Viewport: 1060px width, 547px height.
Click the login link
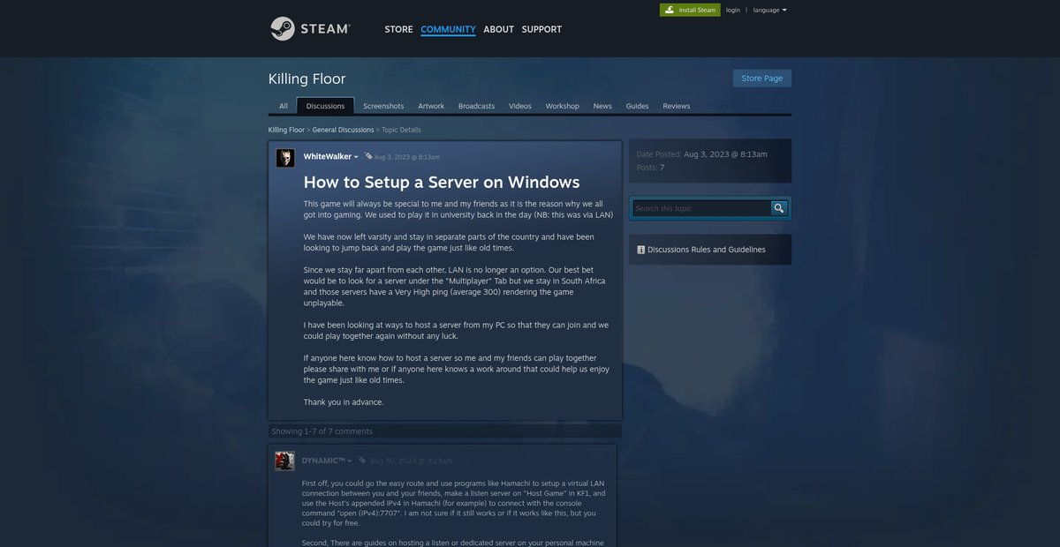[733, 10]
